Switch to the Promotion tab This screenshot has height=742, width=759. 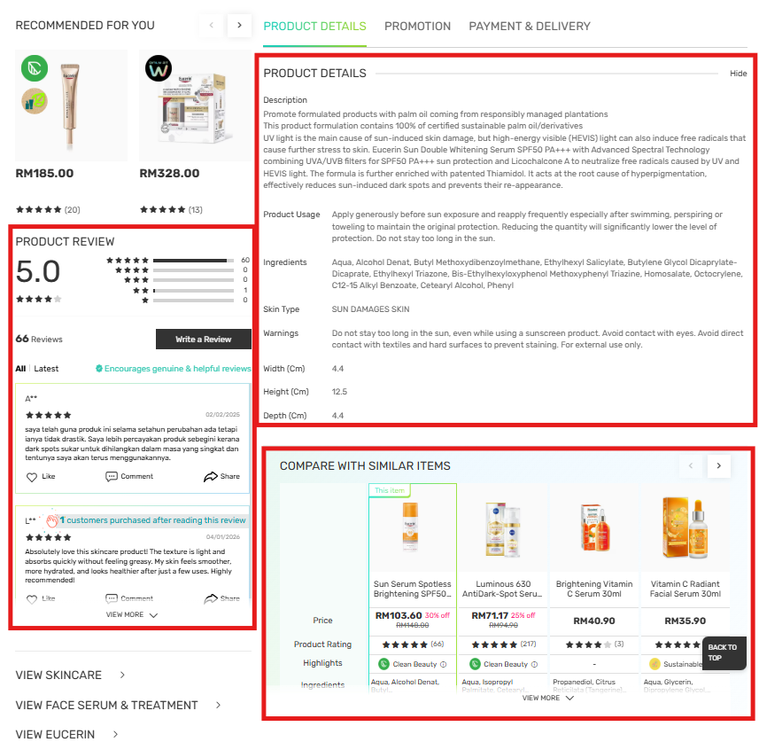417,27
